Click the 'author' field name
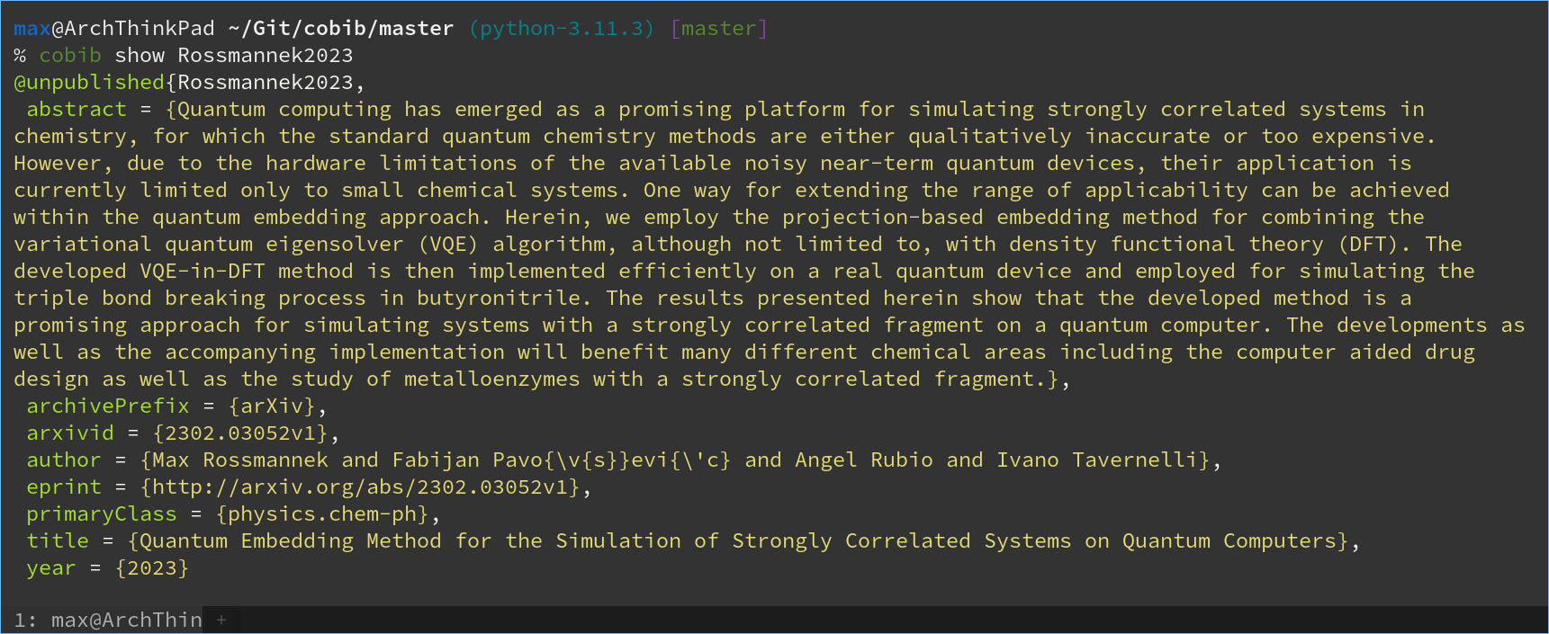Screen dimensions: 1549x634 (x=64, y=460)
